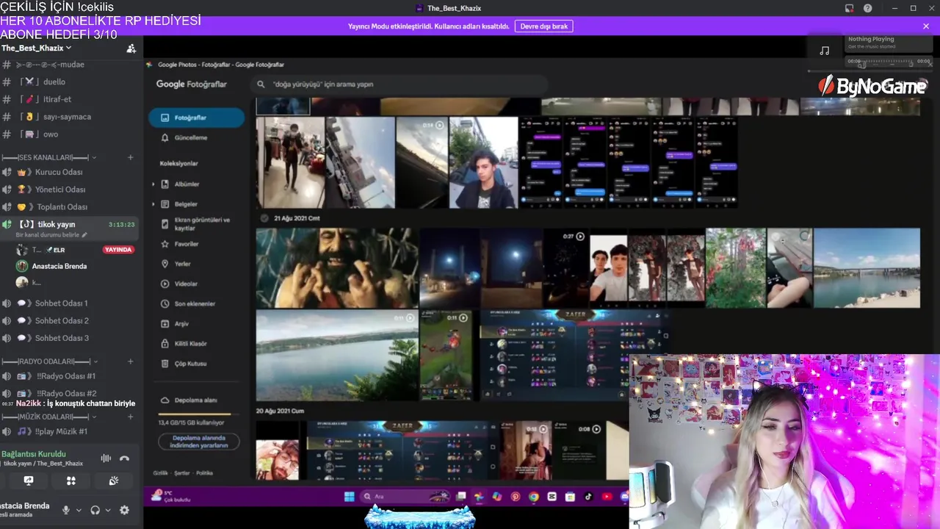
Task: Open Discord activities launcher icon
Action: point(71,481)
